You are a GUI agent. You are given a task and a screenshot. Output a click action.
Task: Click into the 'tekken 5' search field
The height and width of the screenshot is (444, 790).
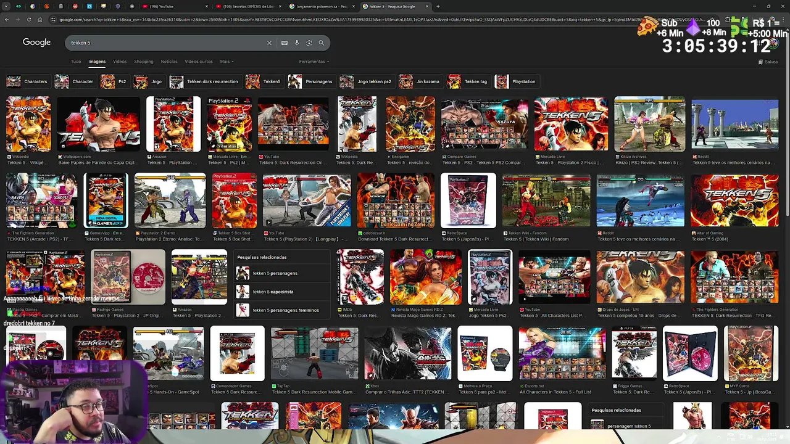point(167,43)
